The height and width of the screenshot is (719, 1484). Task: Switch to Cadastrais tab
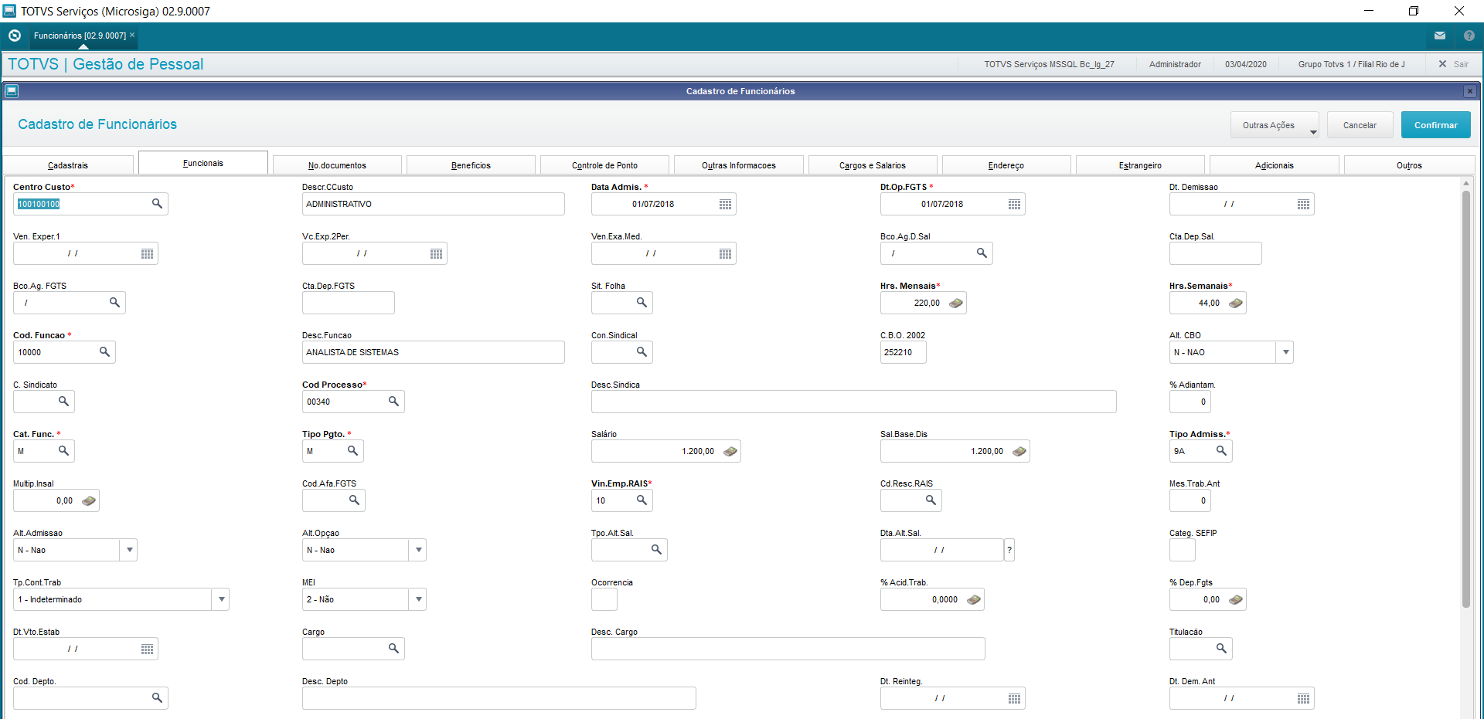click(68, 165)
